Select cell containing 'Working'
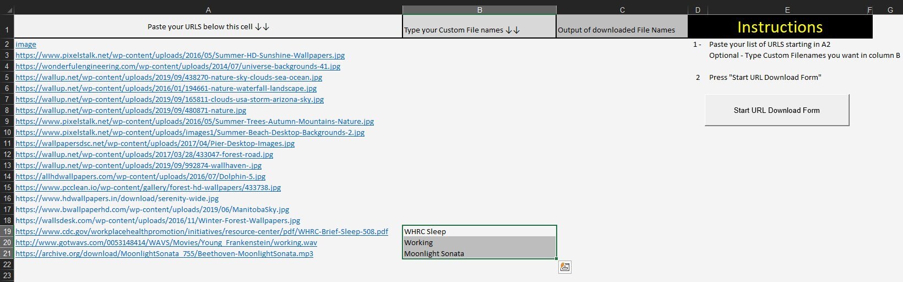 480,242
